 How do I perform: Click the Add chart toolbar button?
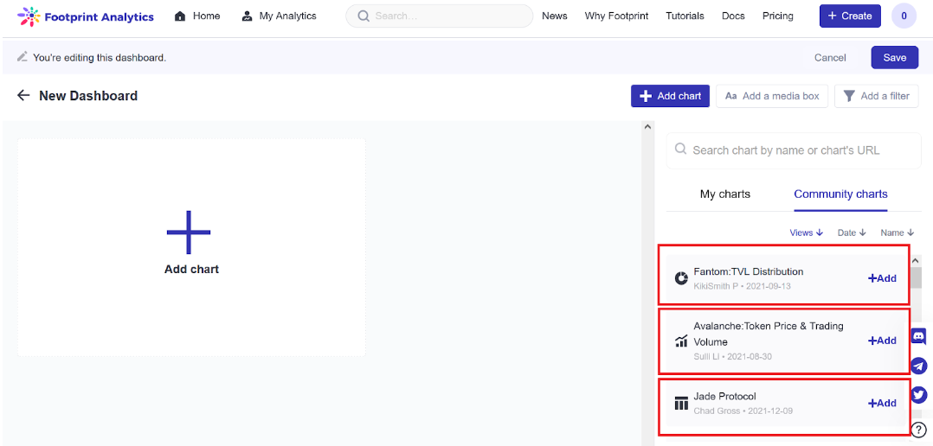point(670,96)
